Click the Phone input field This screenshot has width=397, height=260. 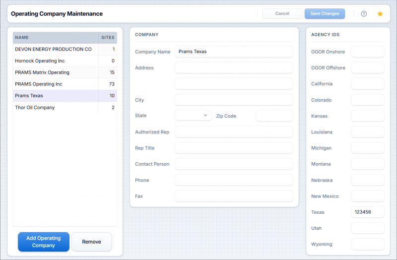234,180
